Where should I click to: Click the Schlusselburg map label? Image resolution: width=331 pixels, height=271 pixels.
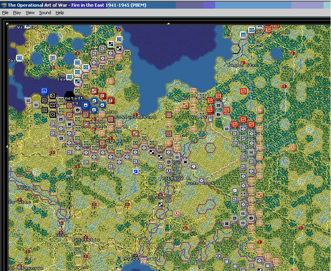tap(136, 117)
